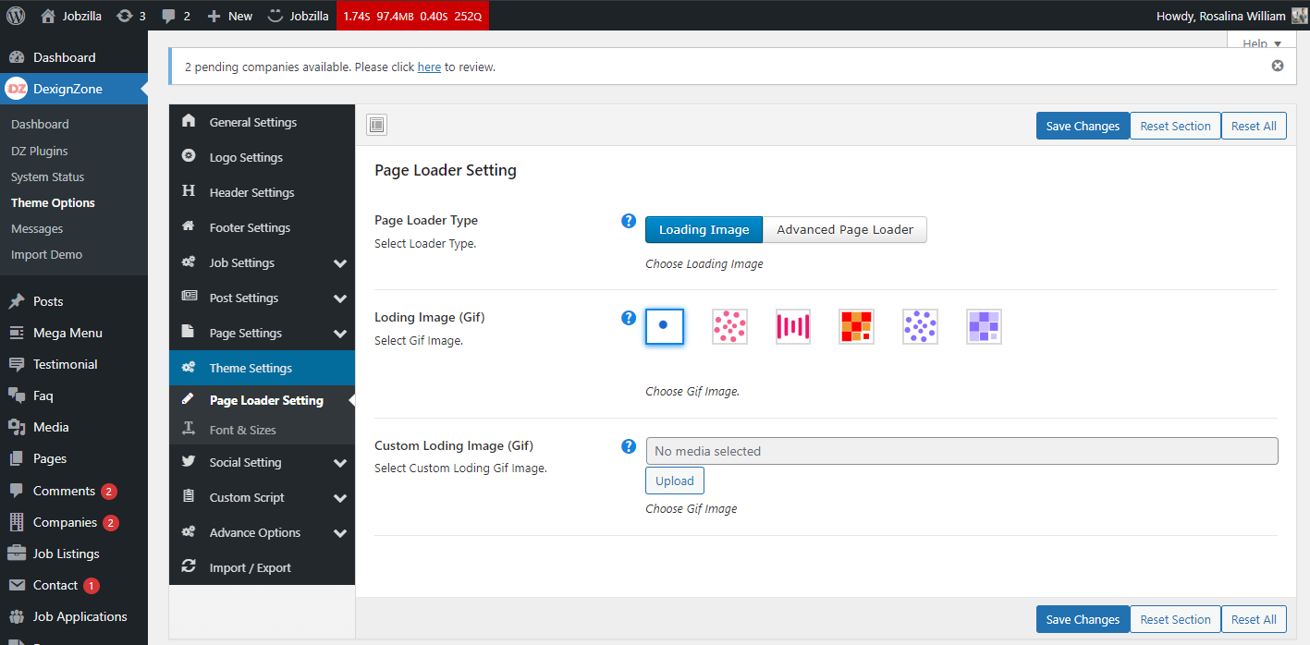Screen dimensions: 1310x645
Task: Click the 'here' link to review companies
Action: (x=429, y=67)
